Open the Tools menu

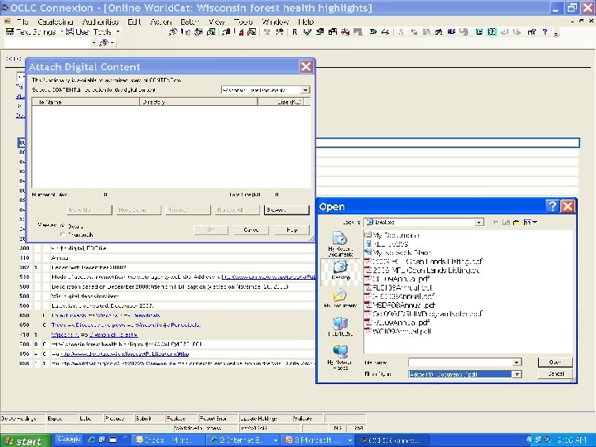point(243,22)
